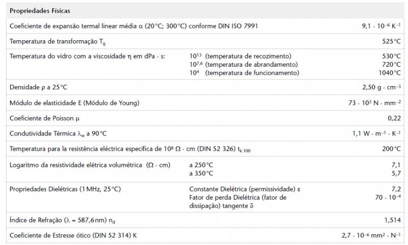Click the Propriedades Físicas table header

40,11
